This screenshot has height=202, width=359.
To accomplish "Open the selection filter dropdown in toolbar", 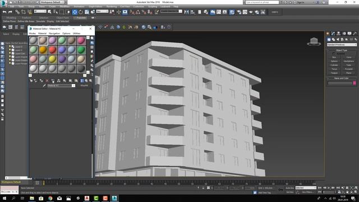I will 40,11.
